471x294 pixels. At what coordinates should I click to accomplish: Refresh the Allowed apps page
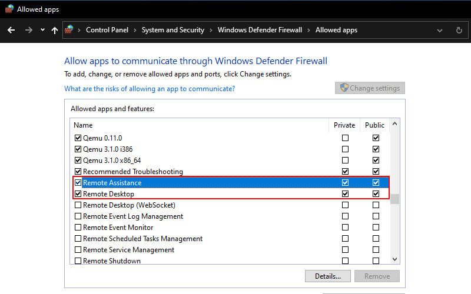click(459, 30)
